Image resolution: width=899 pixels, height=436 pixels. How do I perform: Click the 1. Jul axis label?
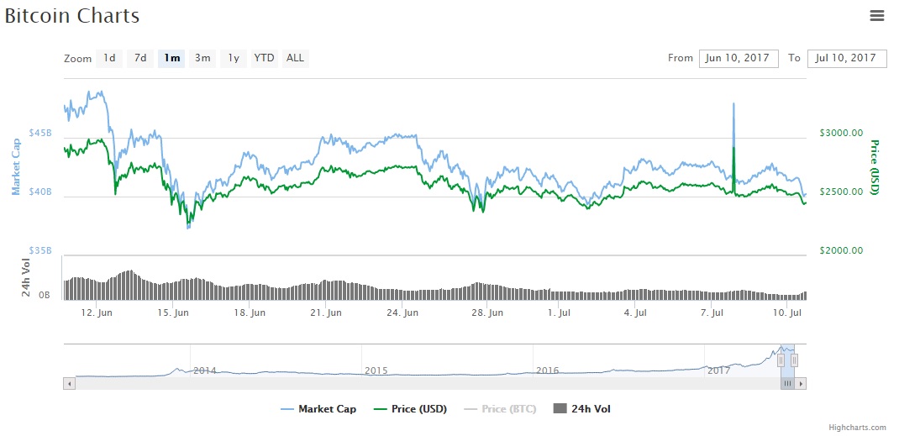coord(559,313)
